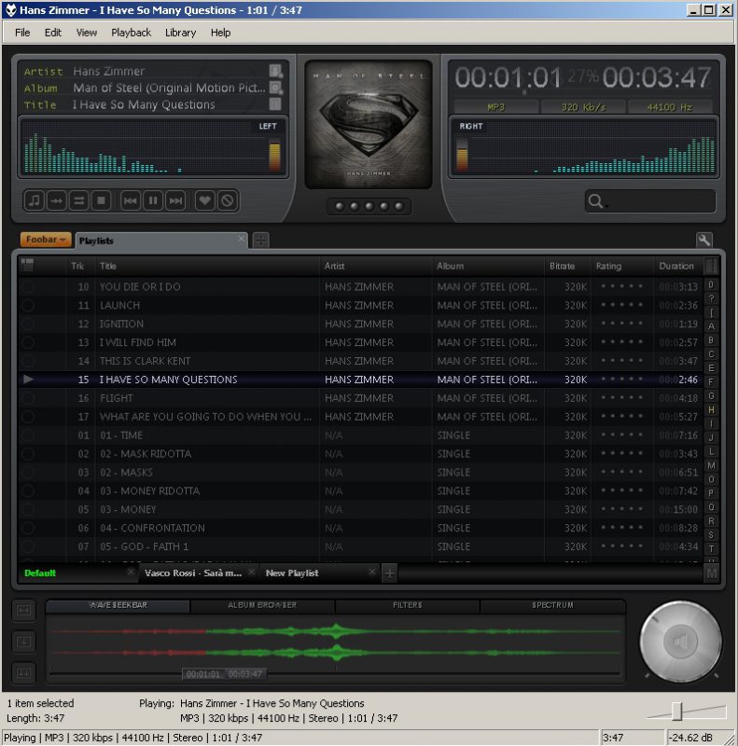
Task: Click the M button at playlist tabs end
Action: coord(711,573)
